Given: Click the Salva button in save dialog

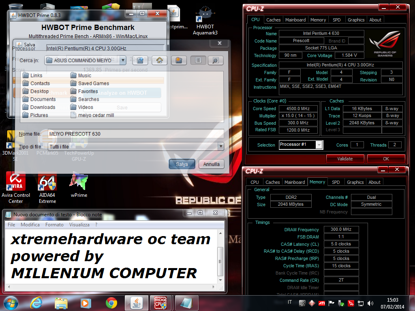Looking at the screenshot, I should (182, 164).
